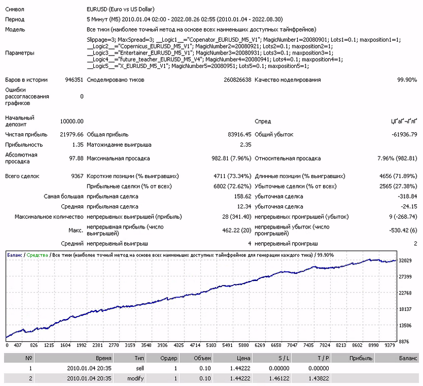Click consecutive wins value 28 (341.40)
The width and height of the screenshot is (423, 386).
[x=236, y=217]
